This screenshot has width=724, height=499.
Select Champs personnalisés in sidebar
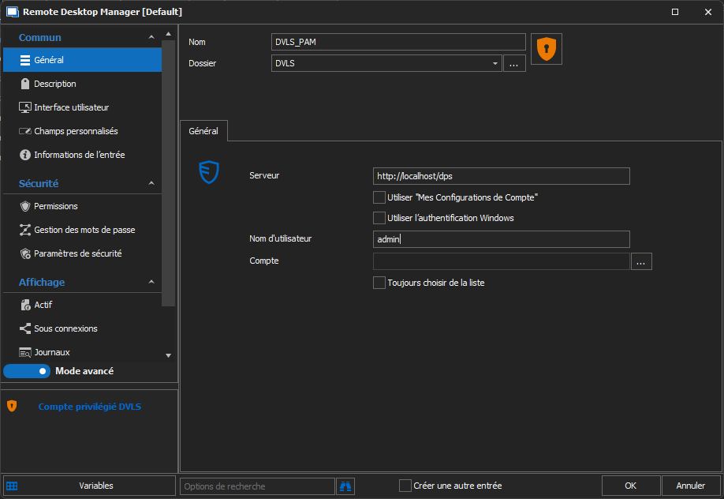[76, 131]
